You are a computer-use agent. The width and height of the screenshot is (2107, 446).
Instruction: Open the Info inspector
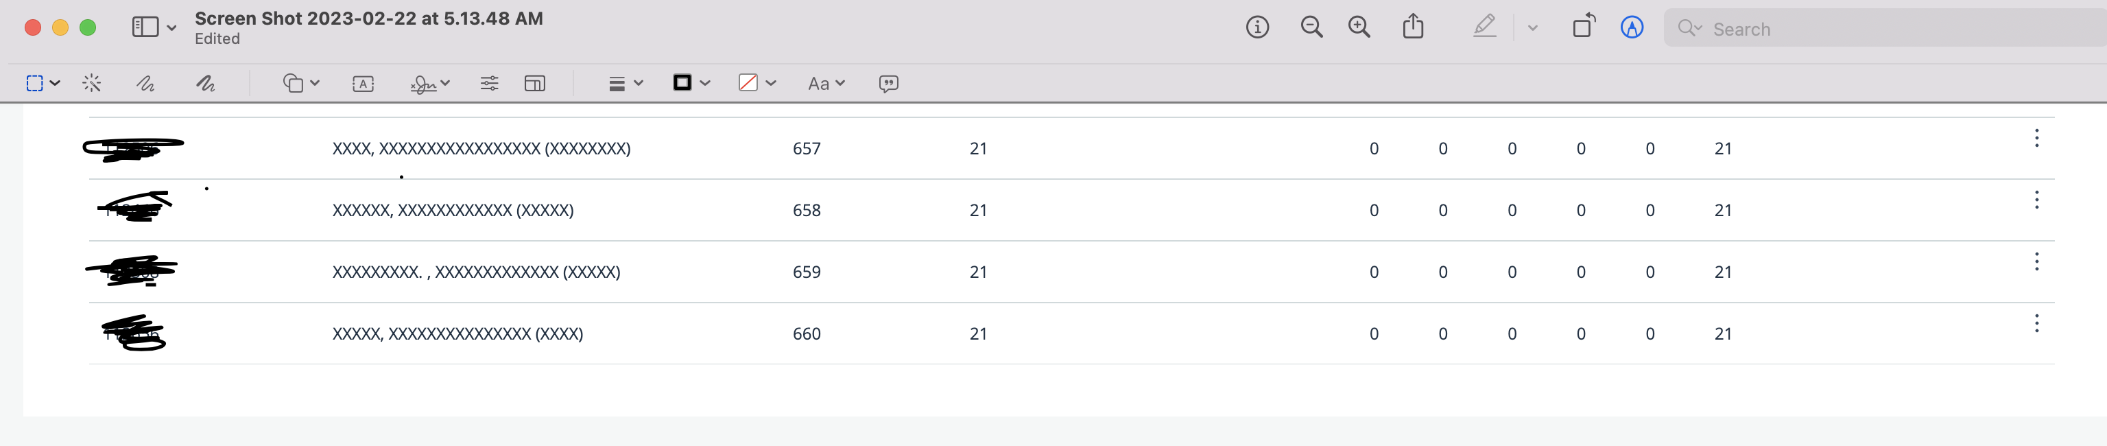(1257, 27)
